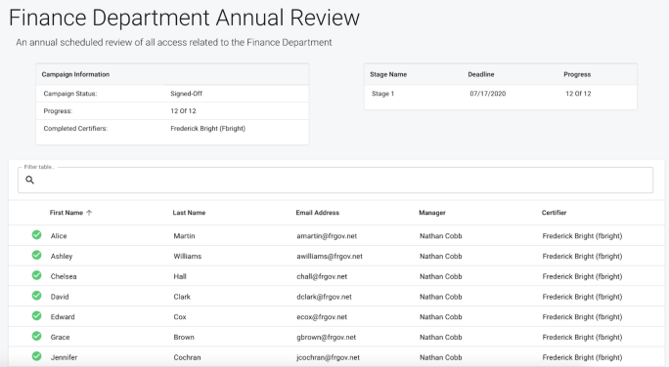Select the first name Jennifer
This screenshot has height=367, width=669.
(64, 357)
